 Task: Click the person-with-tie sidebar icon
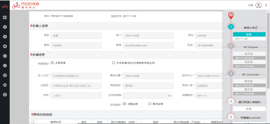point(5,95)
